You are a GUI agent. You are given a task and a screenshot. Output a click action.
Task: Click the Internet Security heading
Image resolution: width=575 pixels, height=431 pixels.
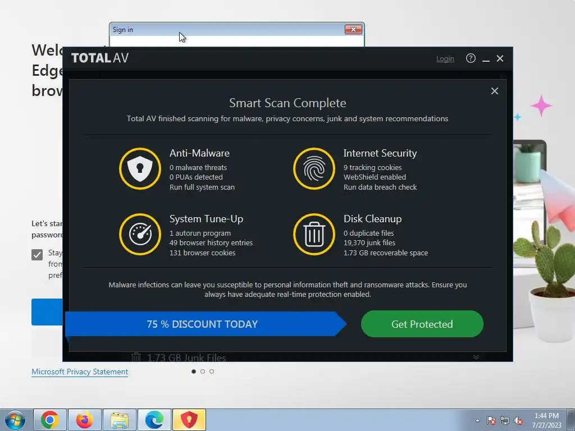pos(380,153)
